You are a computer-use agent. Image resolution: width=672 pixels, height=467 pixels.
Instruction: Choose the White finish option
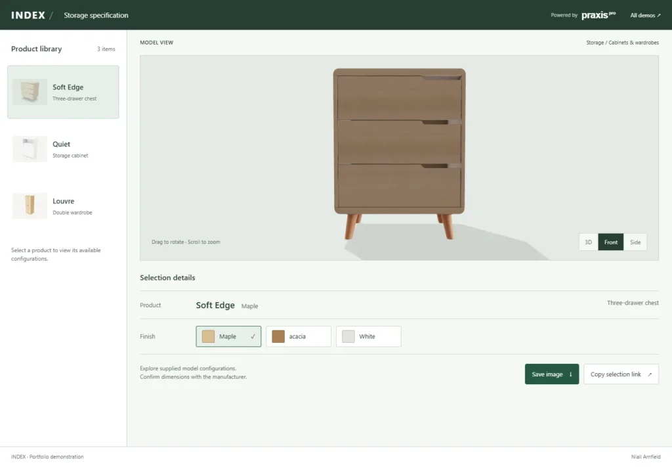[x=369, y=336]
